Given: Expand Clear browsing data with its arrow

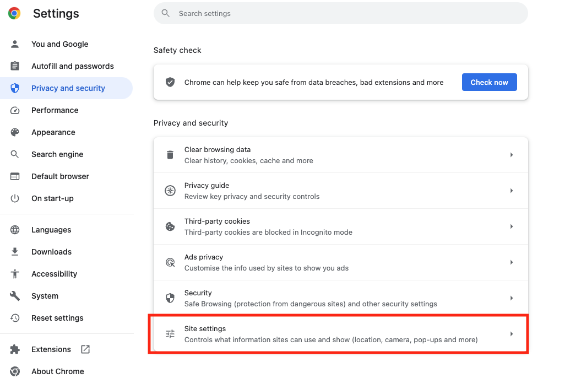Looking at the screenshot, I should point(512,155).
